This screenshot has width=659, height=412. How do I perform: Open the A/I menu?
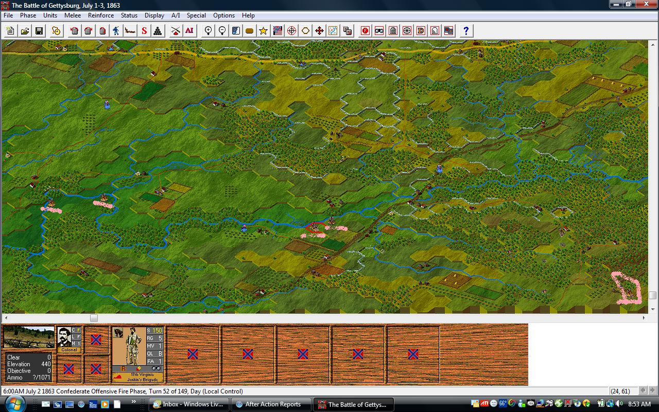click(176, 15)
